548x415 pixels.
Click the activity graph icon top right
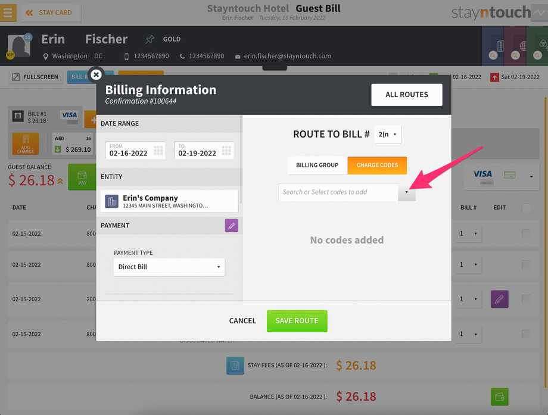pyautogui.click(x=539, y=13)
